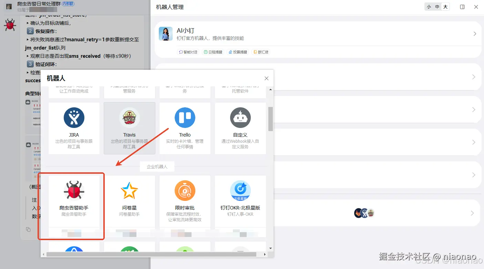Select the 限时审批 approval robot
This screenshot has height=269, width=484.
point(185,190)
